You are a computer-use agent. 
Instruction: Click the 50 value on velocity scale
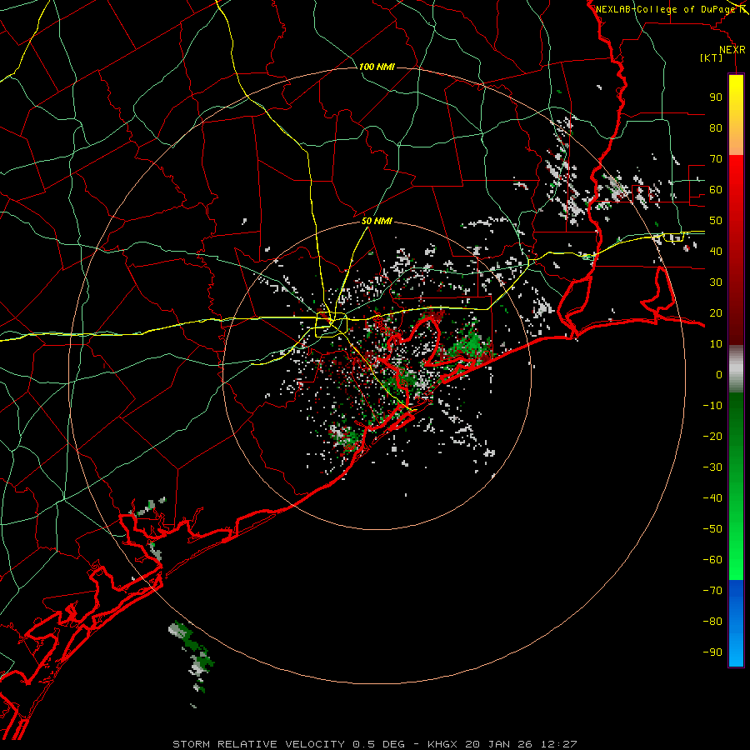716,221
